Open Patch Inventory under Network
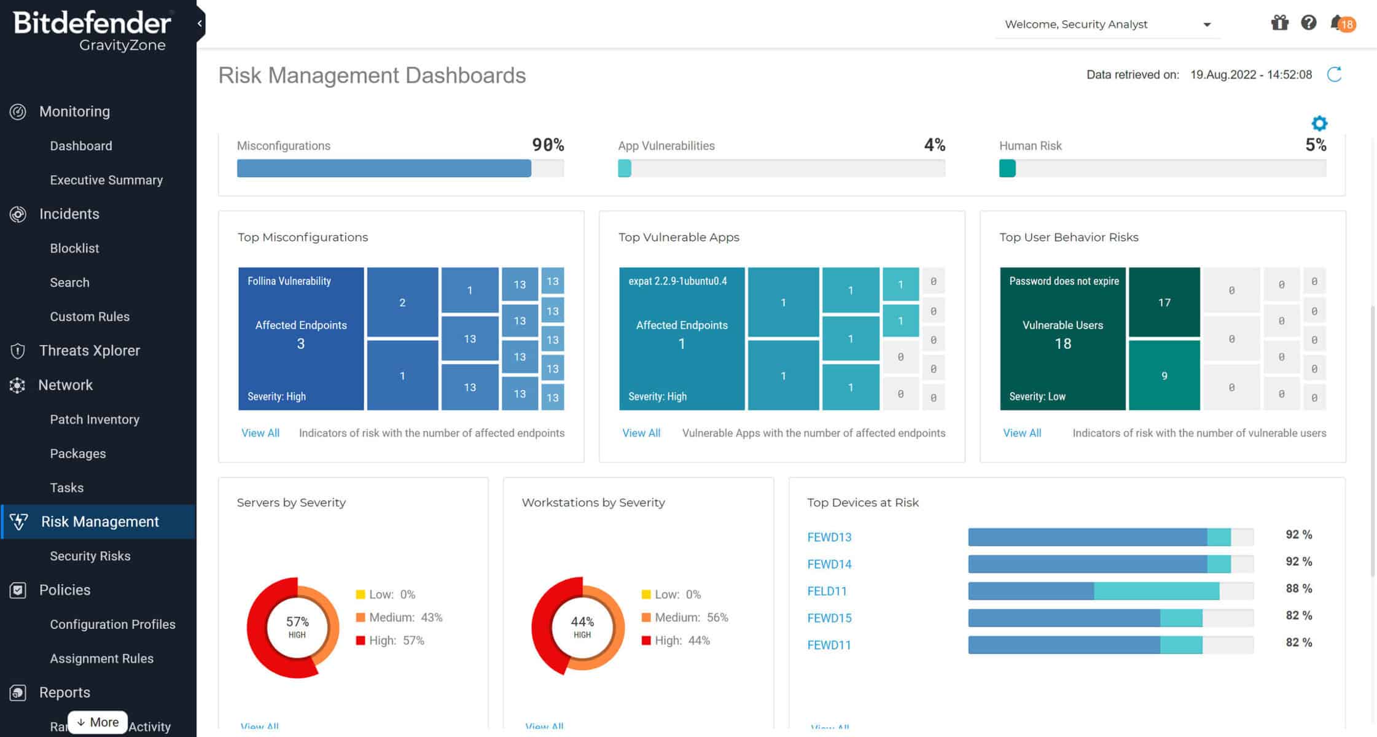The width and height of the screenshot is (1377, 737). (94, 419)
